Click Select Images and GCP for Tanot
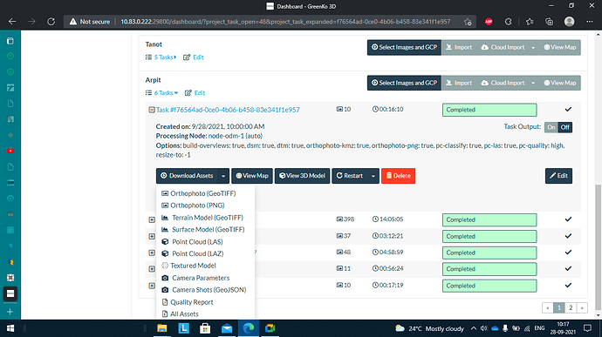This screenshot has width=602, height=337. pyautogui.click(x=404, y=48)
